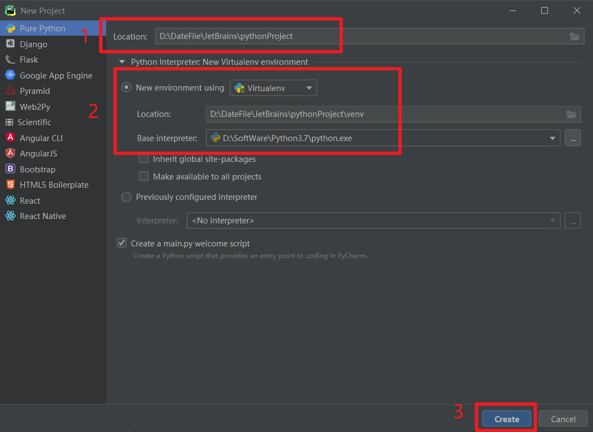
Task: Select the Pyramid project type label
Action: (35, 91)
